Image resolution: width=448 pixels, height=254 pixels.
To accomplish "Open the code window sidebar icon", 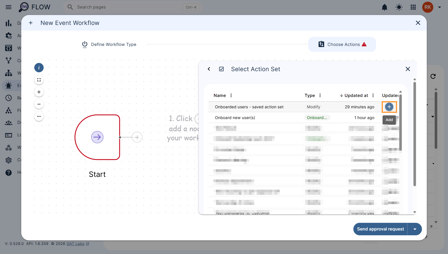I will coord(9,48).
